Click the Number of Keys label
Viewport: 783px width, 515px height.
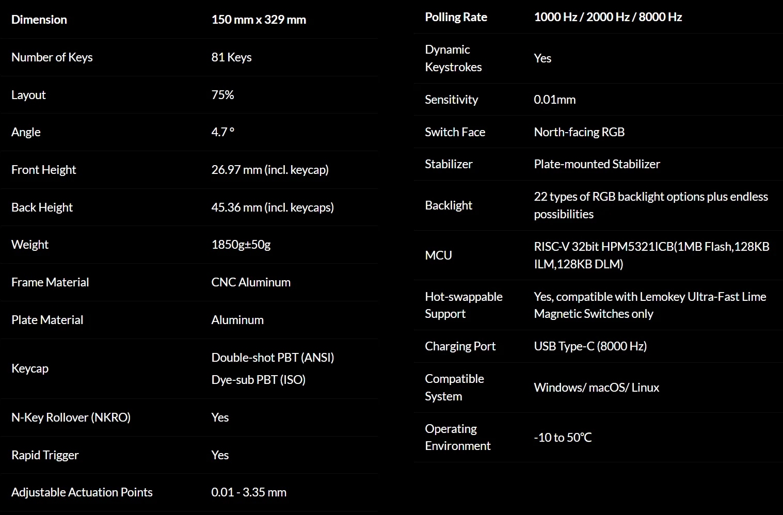pos(52,57)
